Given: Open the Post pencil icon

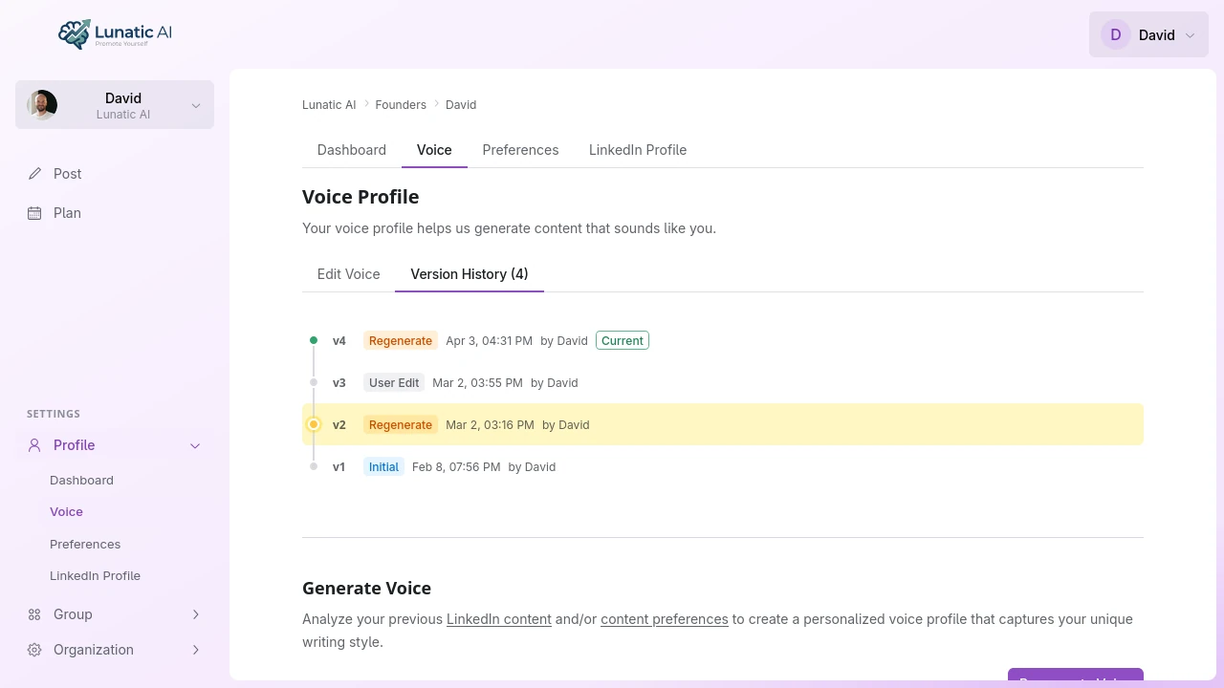Looking at the screenshot, I should (34, 174).
